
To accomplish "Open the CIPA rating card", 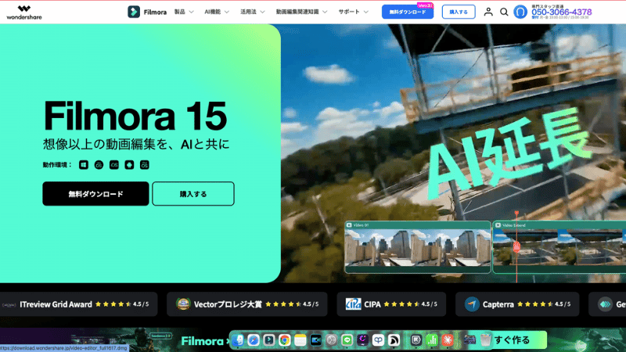I will pos(391,304).
